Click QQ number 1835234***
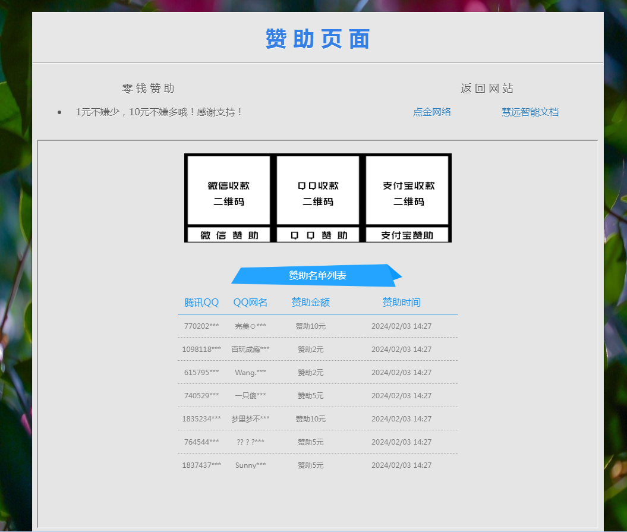The width and height of the screenshot is (627, 532). 201,419
